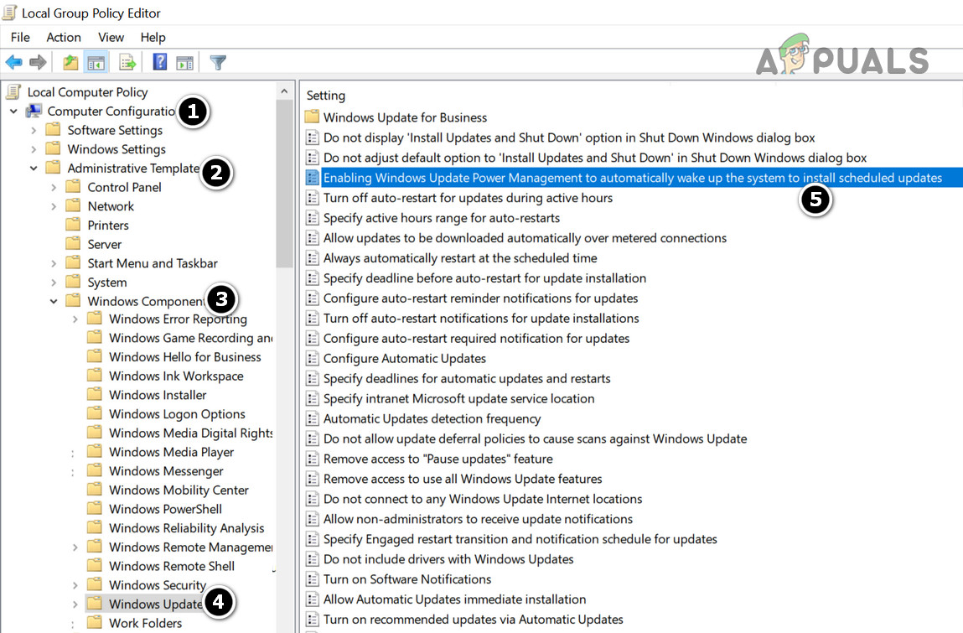Expand the Control Panel tree node
The width and height of the screenshot is (963, 633).
(x=54, y=187)
